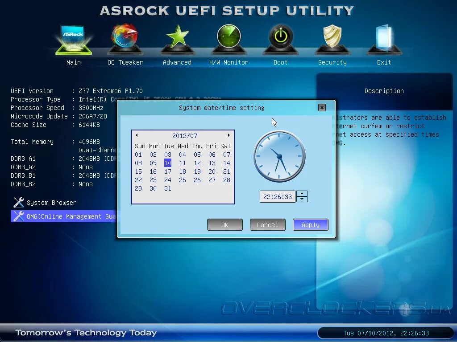Switch to the Security tab label
The image size is (457, 342).
332,62
